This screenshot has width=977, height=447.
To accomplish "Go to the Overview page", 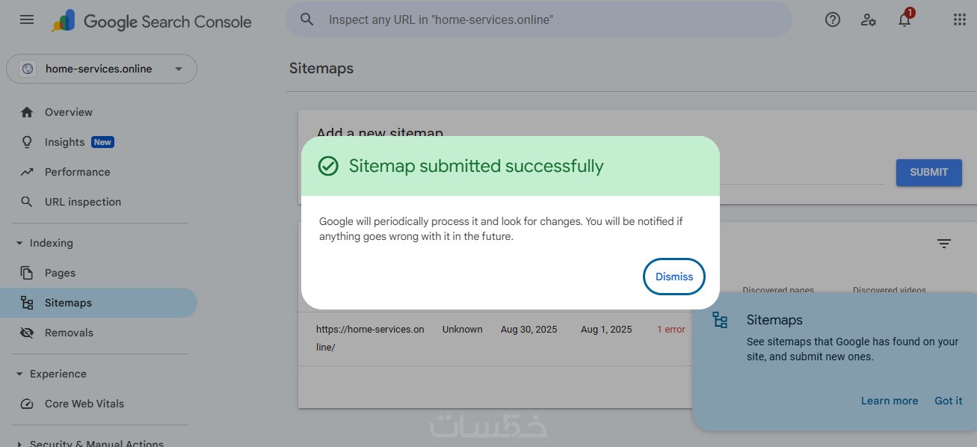I will pos(68,112).
